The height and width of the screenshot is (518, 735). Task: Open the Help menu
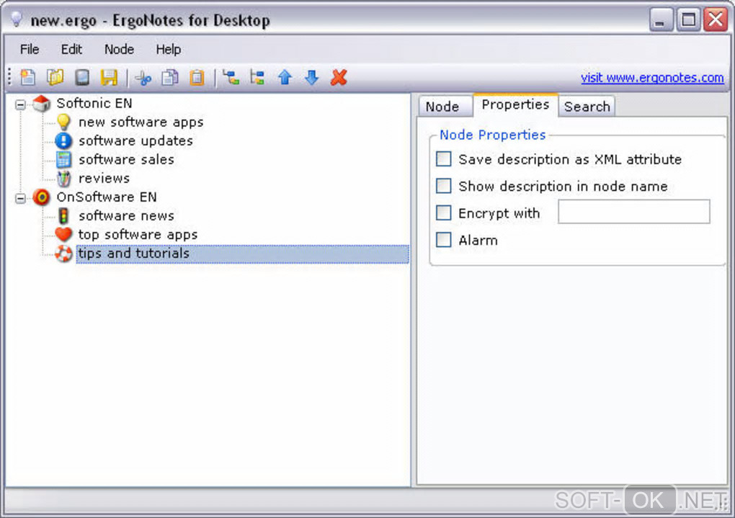[x=169, y=49]
